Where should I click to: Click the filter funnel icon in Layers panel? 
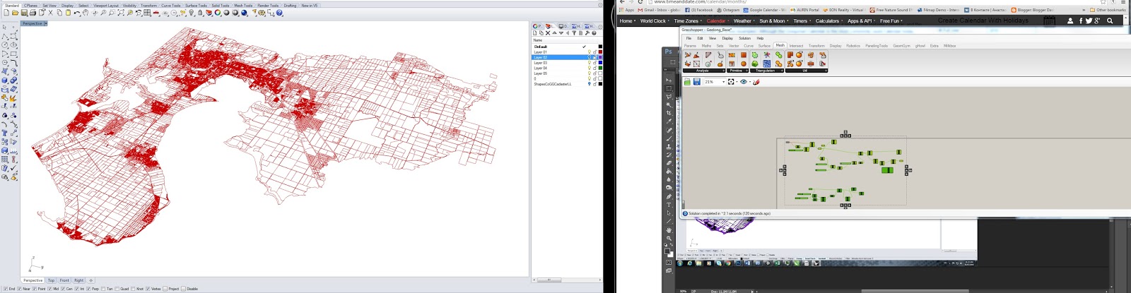(574, 32)
